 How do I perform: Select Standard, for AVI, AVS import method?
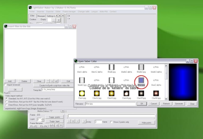[6, 99]
